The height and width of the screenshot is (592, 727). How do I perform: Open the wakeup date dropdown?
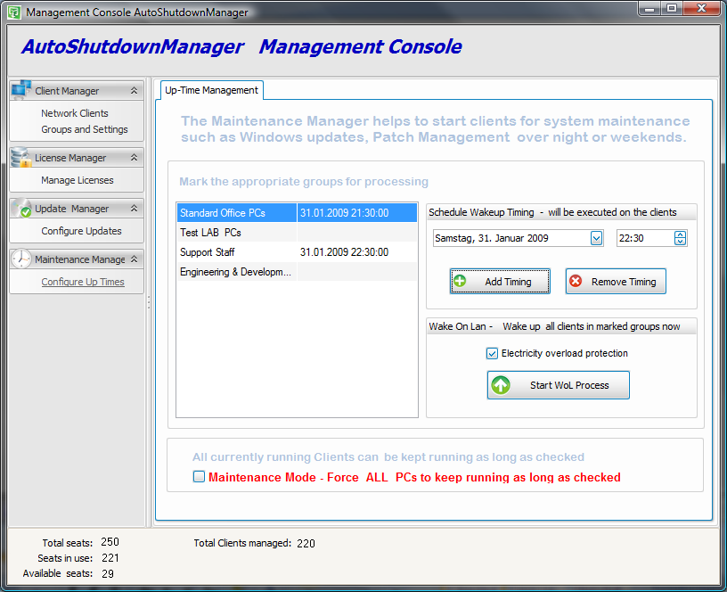pyautogui.click(x=596, y=238)
